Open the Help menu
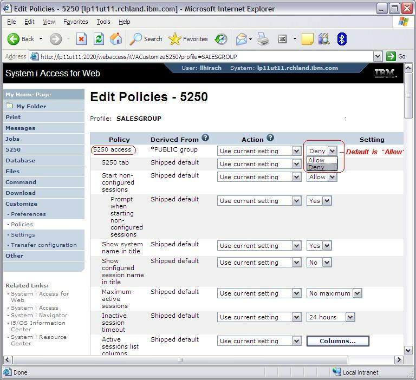 pos(124,22)
